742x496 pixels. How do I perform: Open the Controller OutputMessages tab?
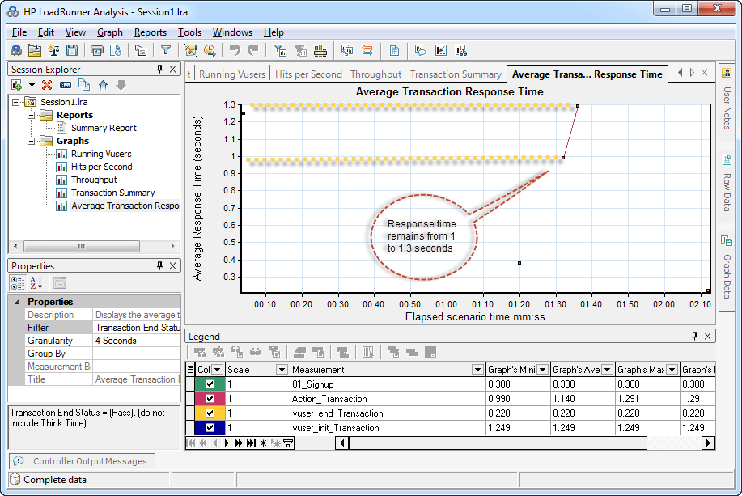click(89, 461)
